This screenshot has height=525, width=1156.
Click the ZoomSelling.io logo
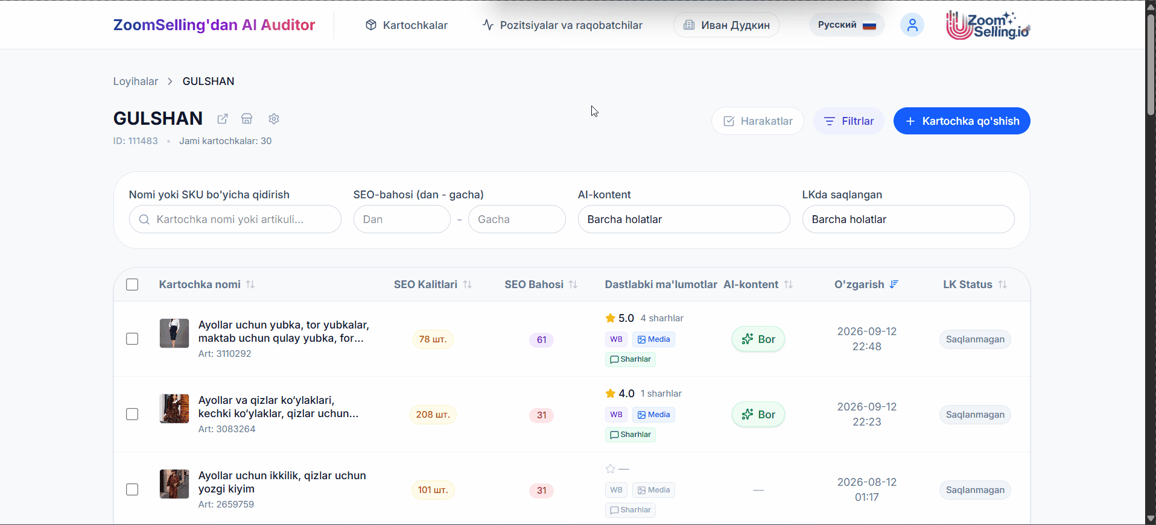988,25
